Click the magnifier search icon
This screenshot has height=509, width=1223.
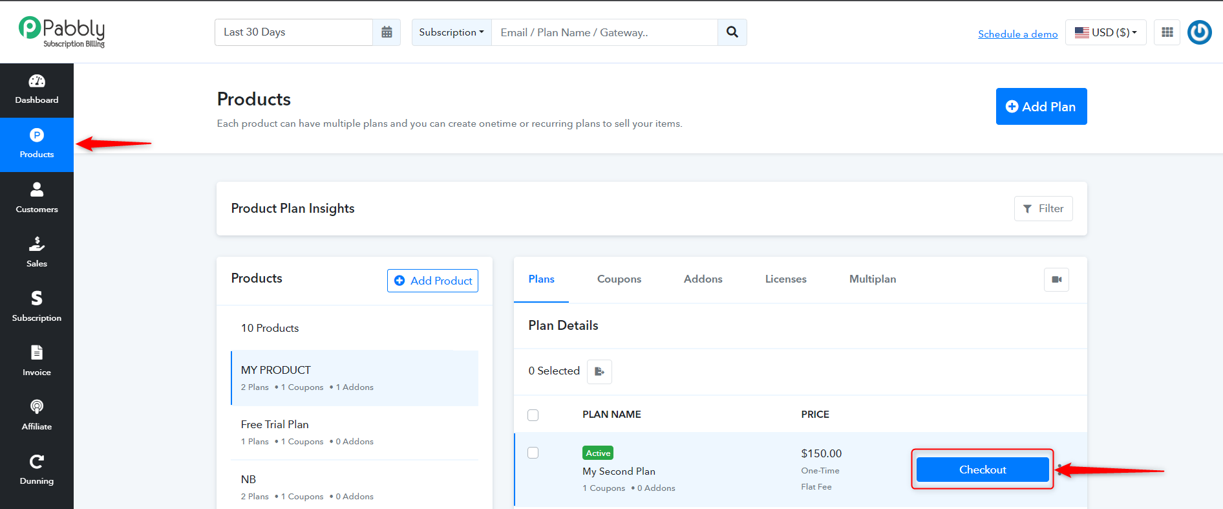[x=732, y=32]
